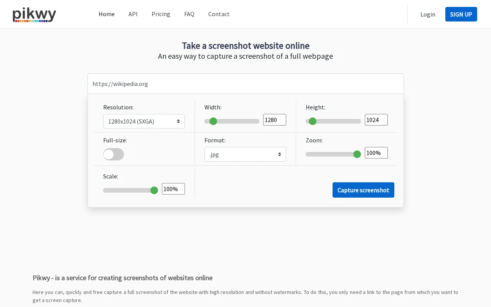Viewport: 491px width, 307px height.
Task: Open the Pricing page
Action: click(x=161, y=14)
